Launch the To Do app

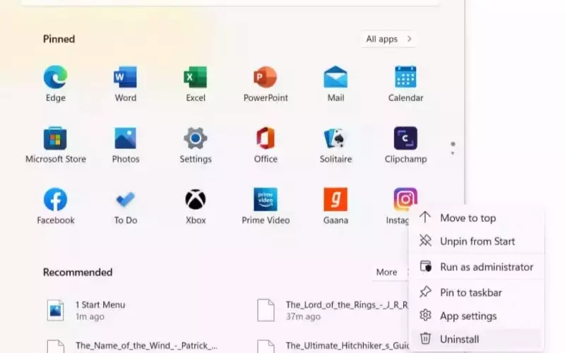tap(126, 206)
